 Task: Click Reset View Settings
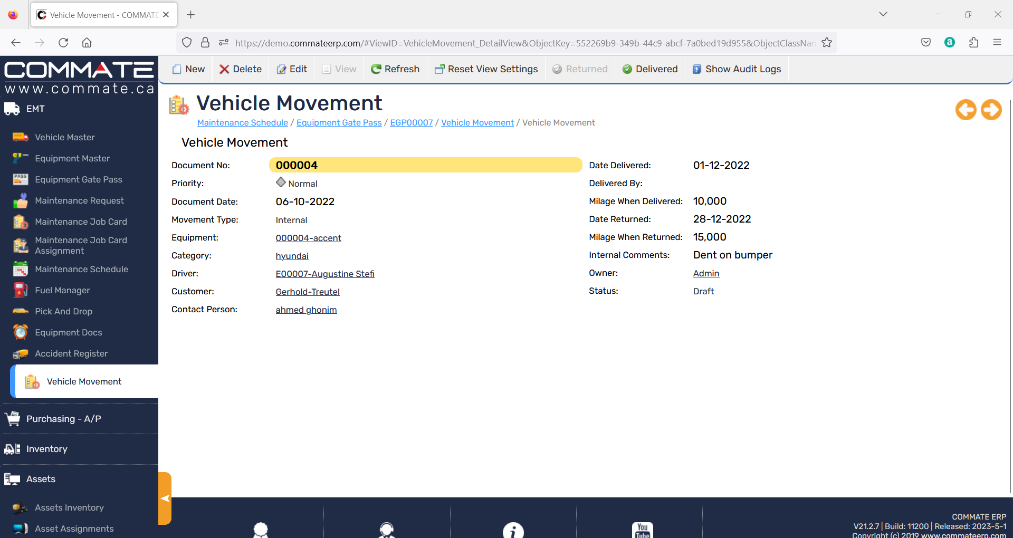point(486,69)
